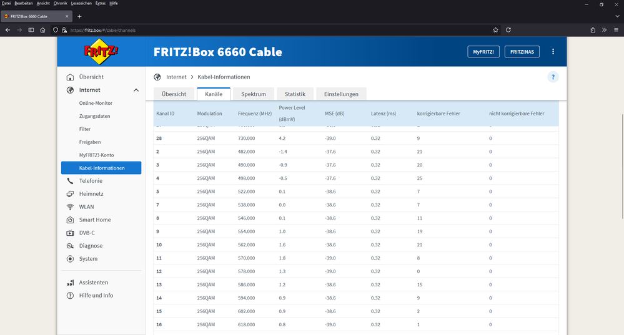This screenshot has height=335, width=624.
Task: Select Kabel-Informationen in sidebar
Action: (x=101, y=168)
